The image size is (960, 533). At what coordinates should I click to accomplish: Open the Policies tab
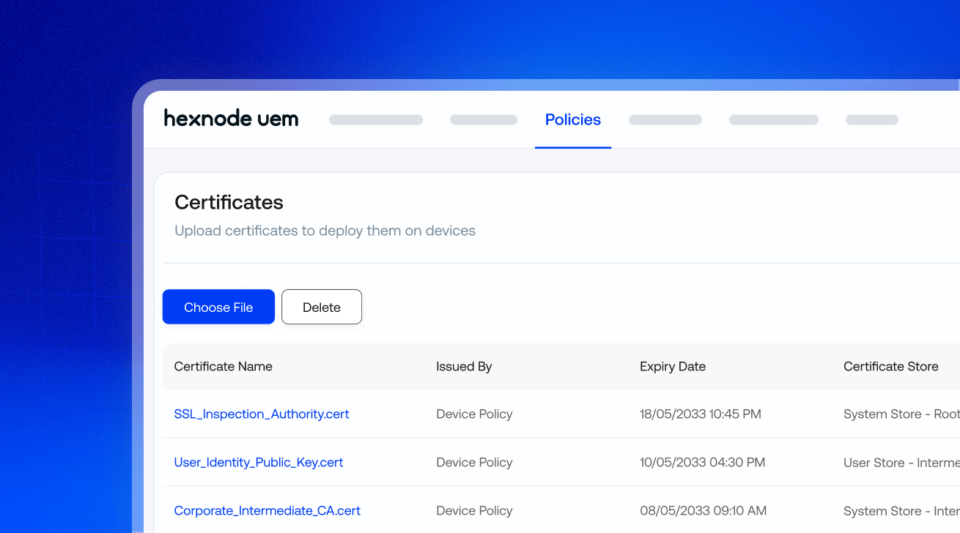click(573, 120)
